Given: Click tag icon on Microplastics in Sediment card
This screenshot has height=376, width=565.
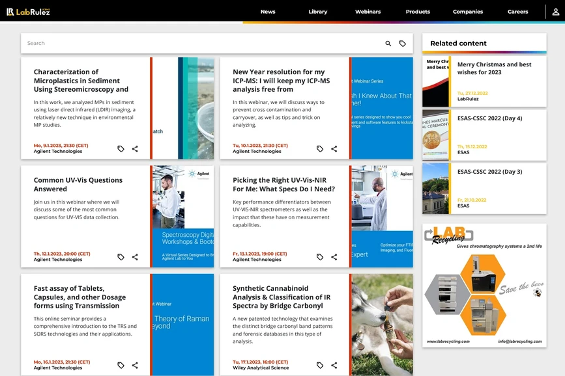Looking at the screenshot, I should 121,148.
